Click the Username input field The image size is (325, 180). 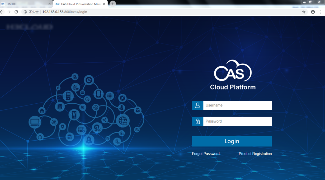[237, 105]
